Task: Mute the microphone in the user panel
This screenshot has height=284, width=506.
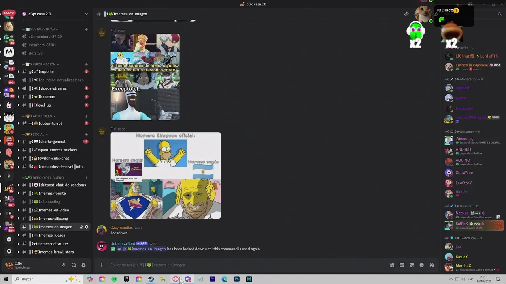Action: coord(64,265)
